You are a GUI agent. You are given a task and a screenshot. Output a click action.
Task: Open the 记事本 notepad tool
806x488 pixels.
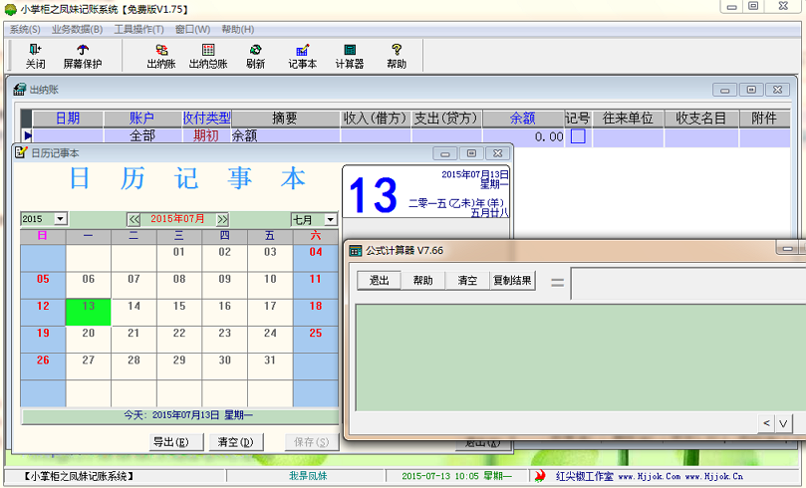coord(302,56)
